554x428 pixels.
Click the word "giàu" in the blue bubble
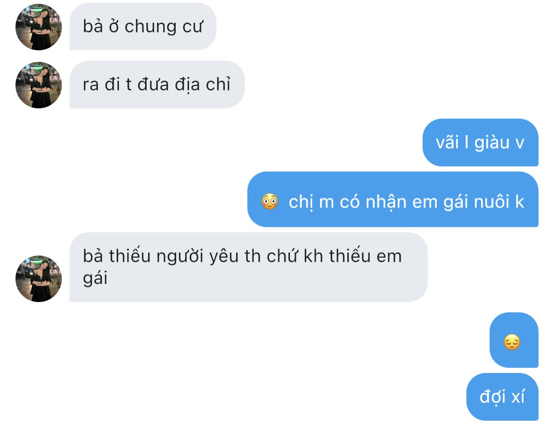[492, 143]
